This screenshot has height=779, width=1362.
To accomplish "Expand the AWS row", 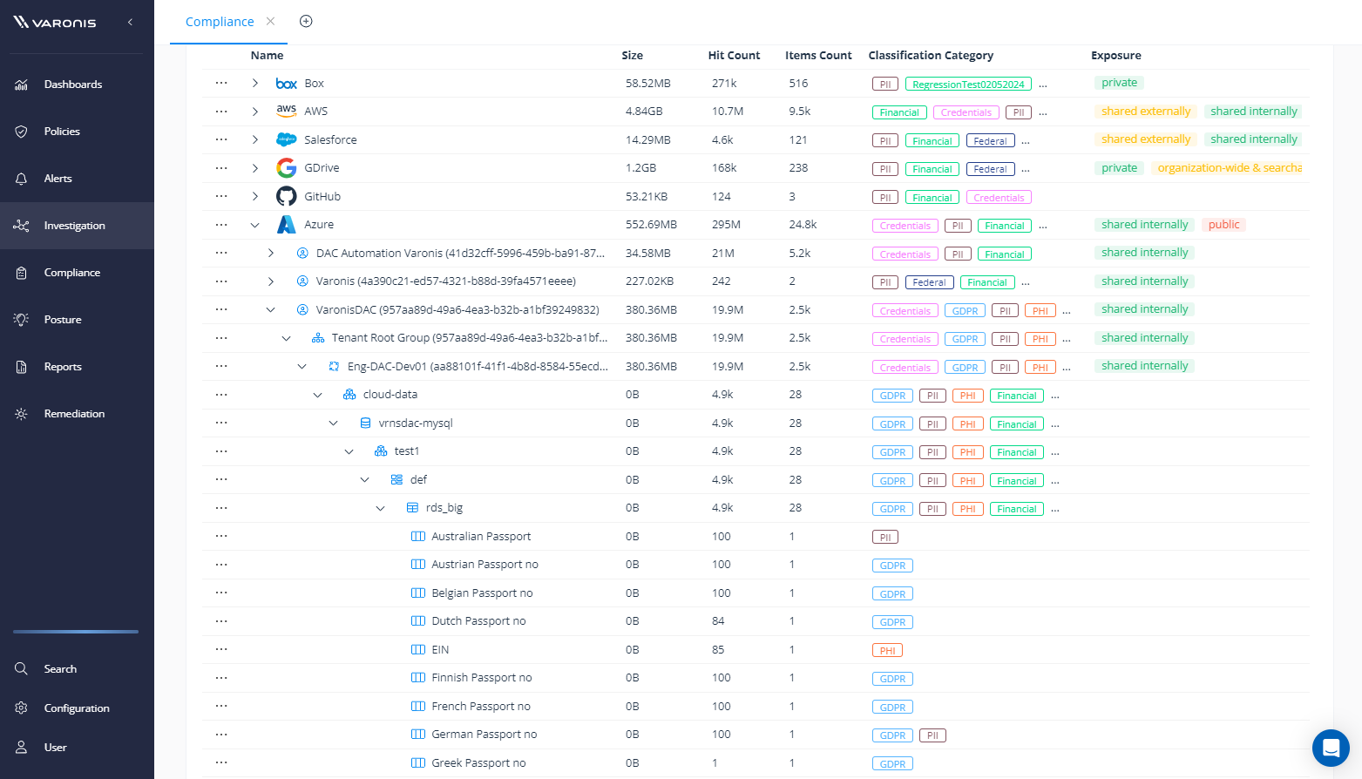I will pyautogui.click(x=254, y=112).
